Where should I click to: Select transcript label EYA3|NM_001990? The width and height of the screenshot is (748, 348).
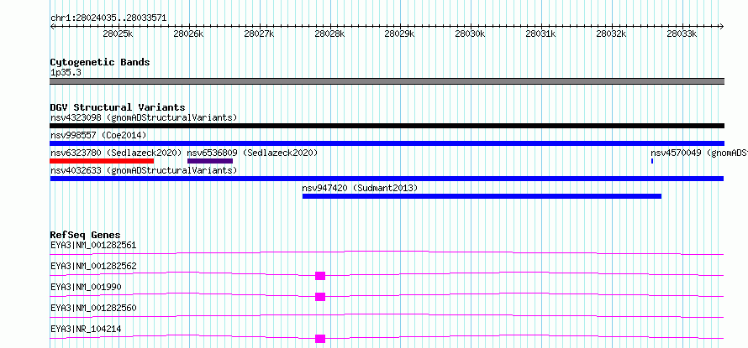tap(86, 287)
